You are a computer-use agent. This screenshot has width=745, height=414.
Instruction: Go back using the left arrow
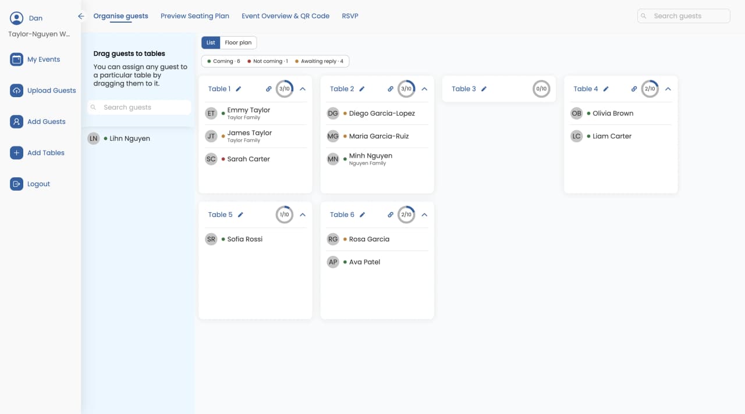tap(81, 16)
